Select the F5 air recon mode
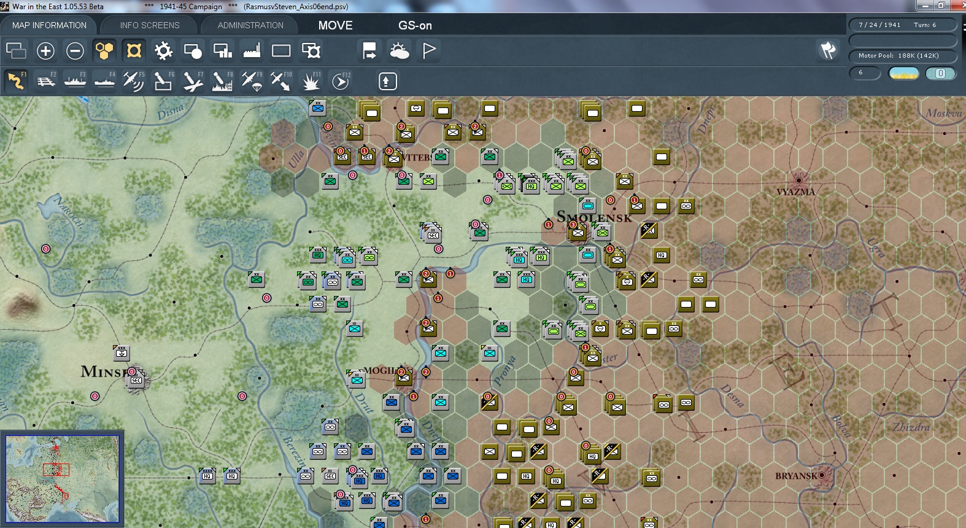Image resolution: width=966 pixels, height=528 pixels. tap(134, 80)
